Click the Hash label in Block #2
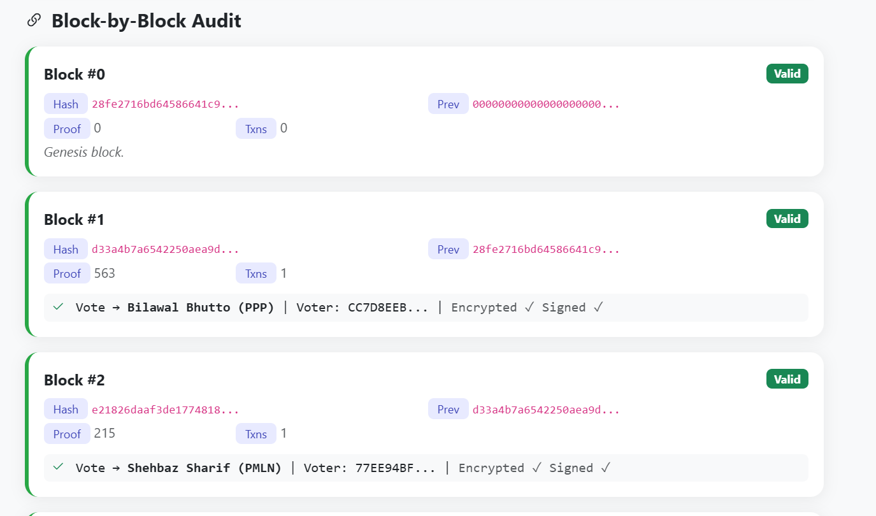This screenshot has width=876, height=516. (x=66, y=410)
